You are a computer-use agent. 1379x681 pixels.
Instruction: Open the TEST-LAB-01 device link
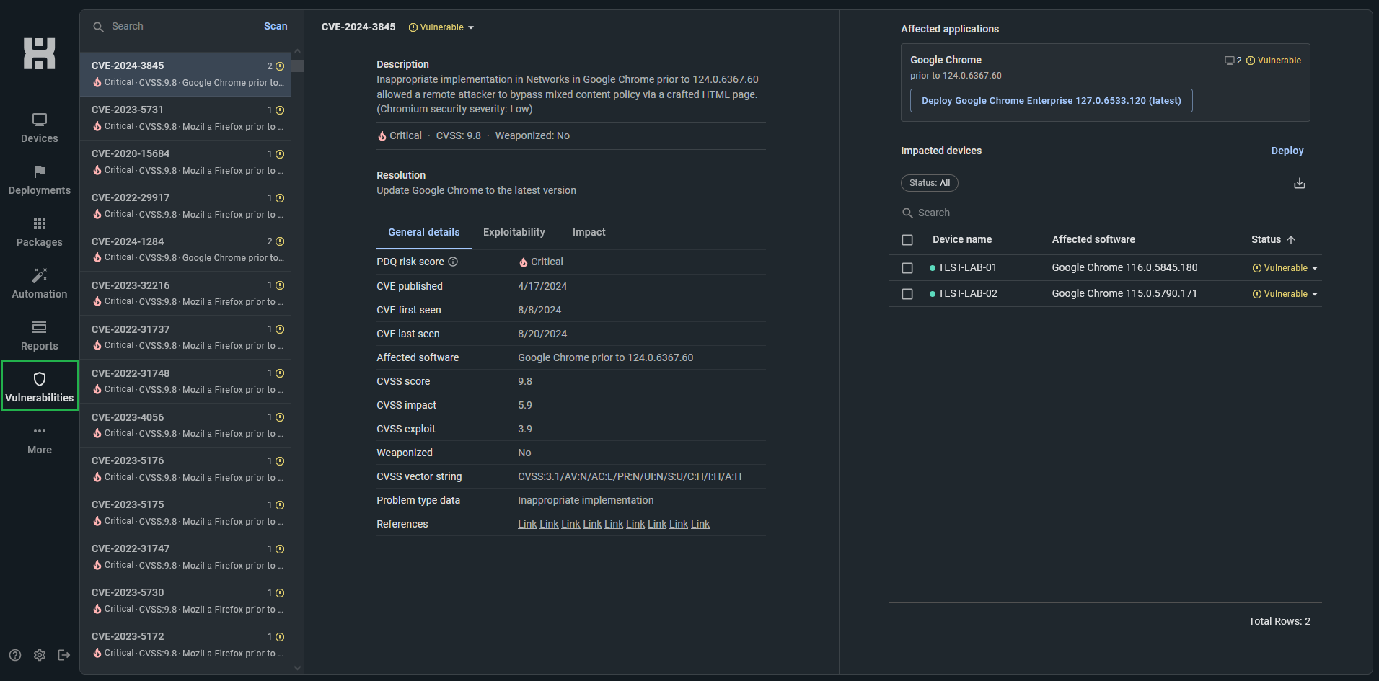967,267
